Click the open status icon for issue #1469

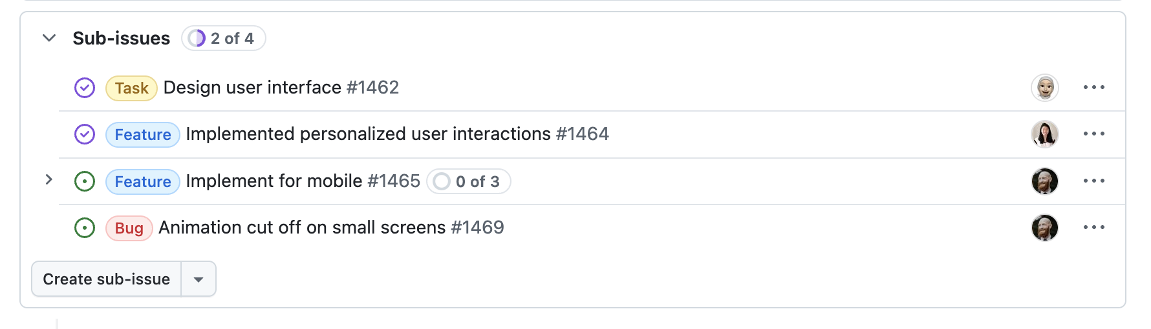[x=85, y=228]
